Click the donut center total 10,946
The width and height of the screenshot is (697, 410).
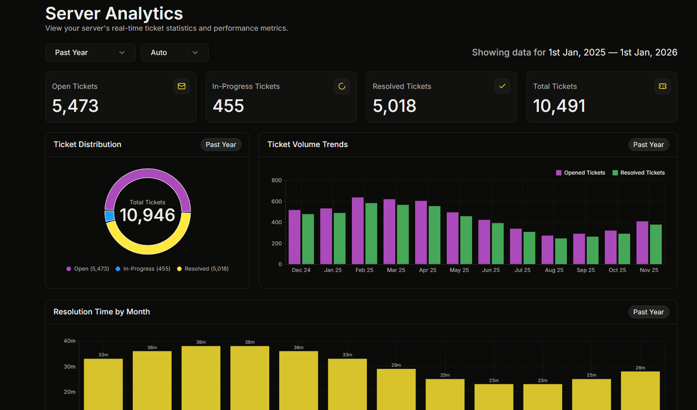(x=147, y=215)
